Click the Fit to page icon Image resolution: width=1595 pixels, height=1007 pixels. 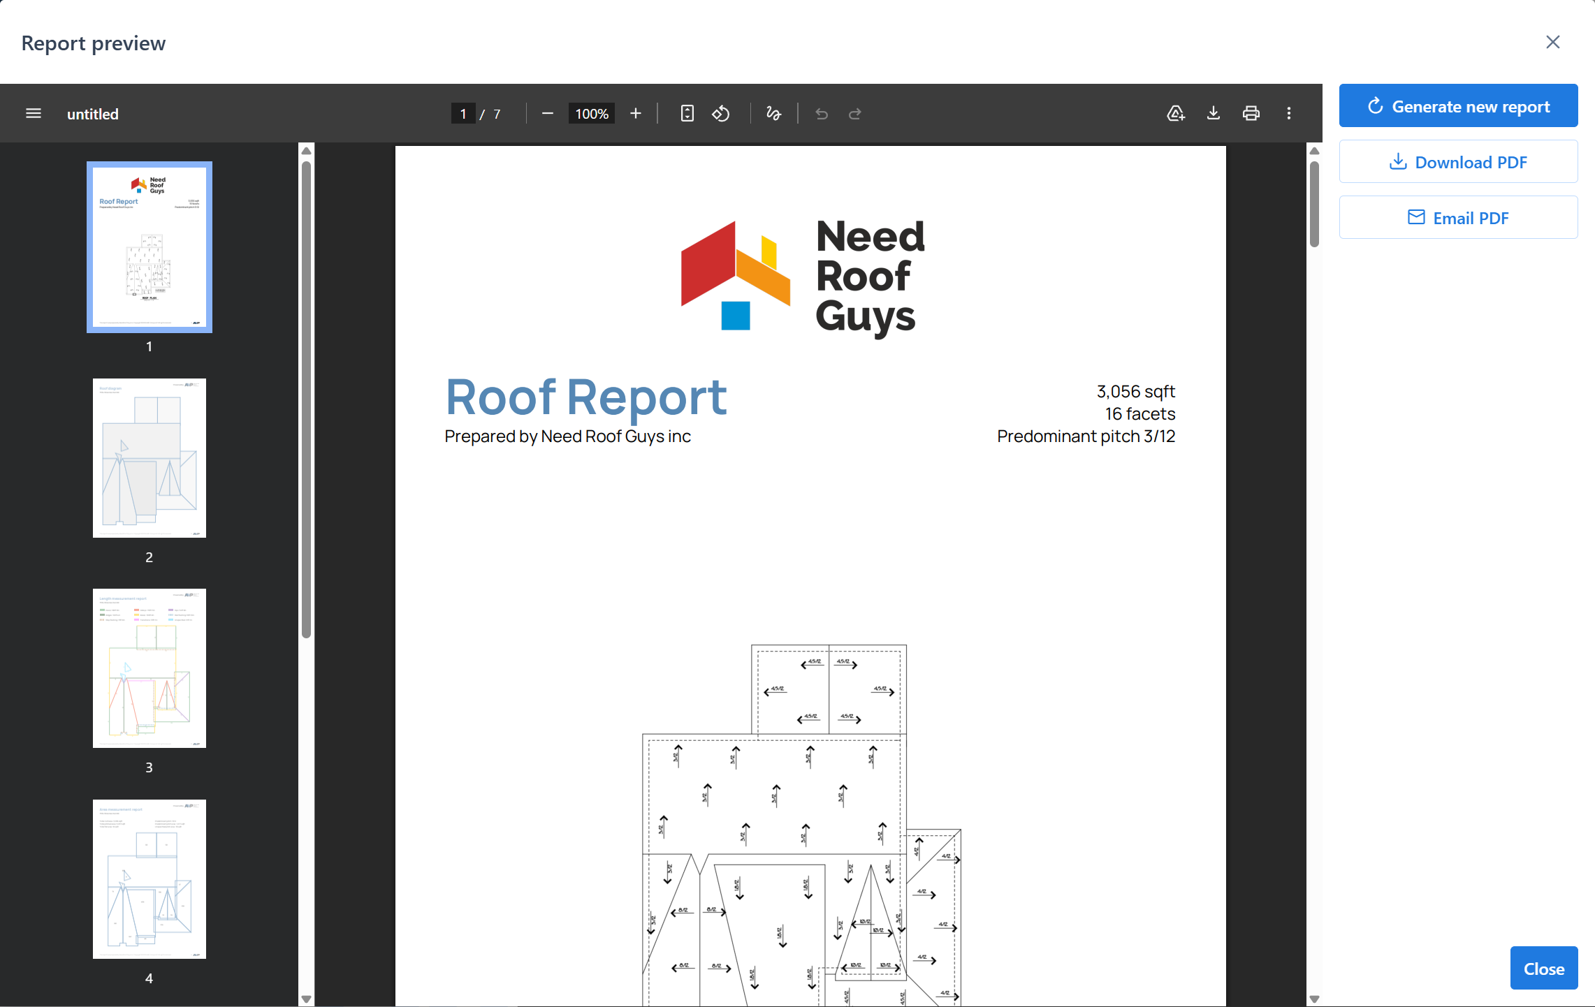coord(687,114)
